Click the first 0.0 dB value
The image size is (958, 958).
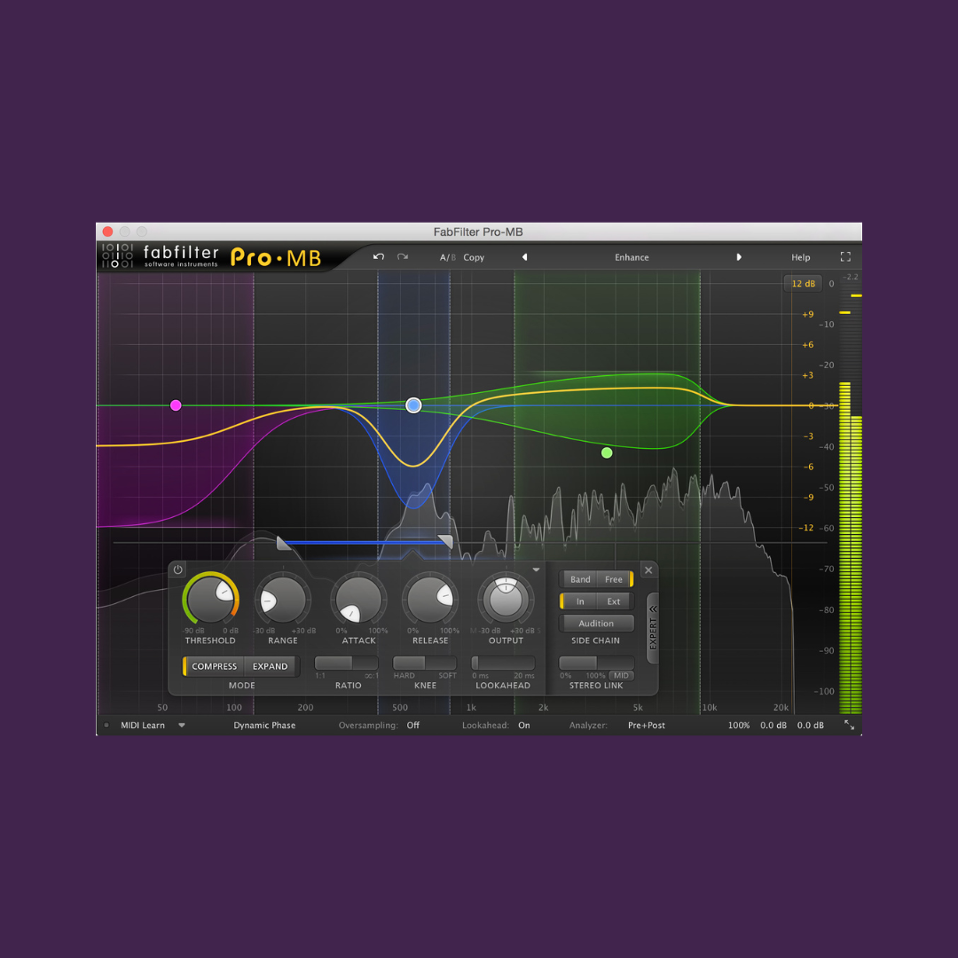pos(773,726)
